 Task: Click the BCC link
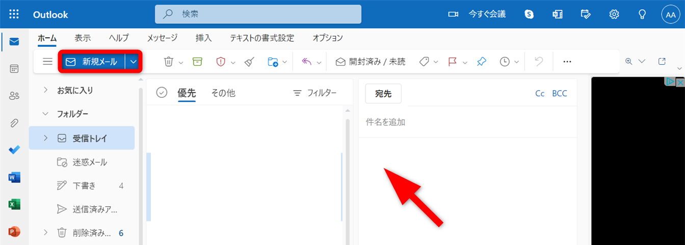(559, 94)
